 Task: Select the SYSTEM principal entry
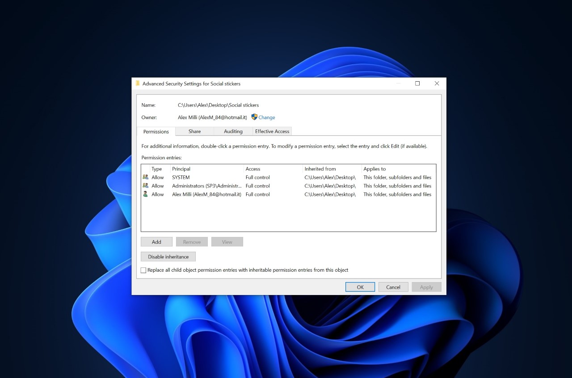181,177
